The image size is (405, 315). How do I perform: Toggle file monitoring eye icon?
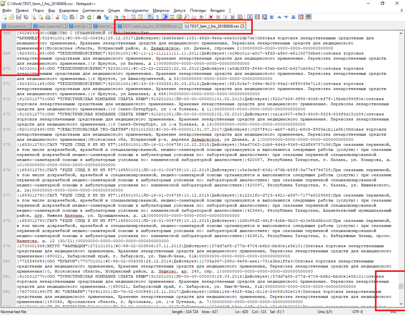(x=201, y=17)
